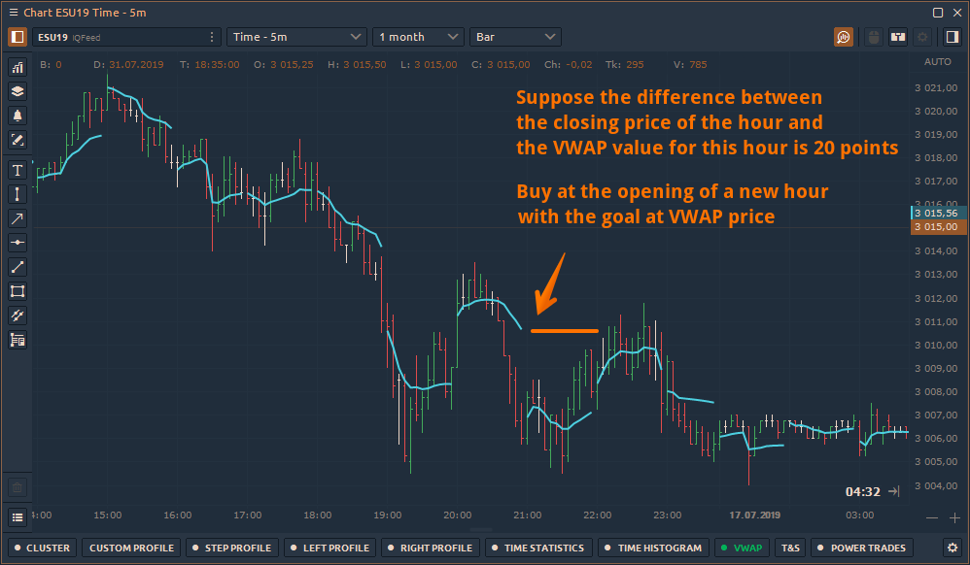Open the alerts bell icon
The height and width of the screenshot is (565, 970).
(x=17, y=116)
